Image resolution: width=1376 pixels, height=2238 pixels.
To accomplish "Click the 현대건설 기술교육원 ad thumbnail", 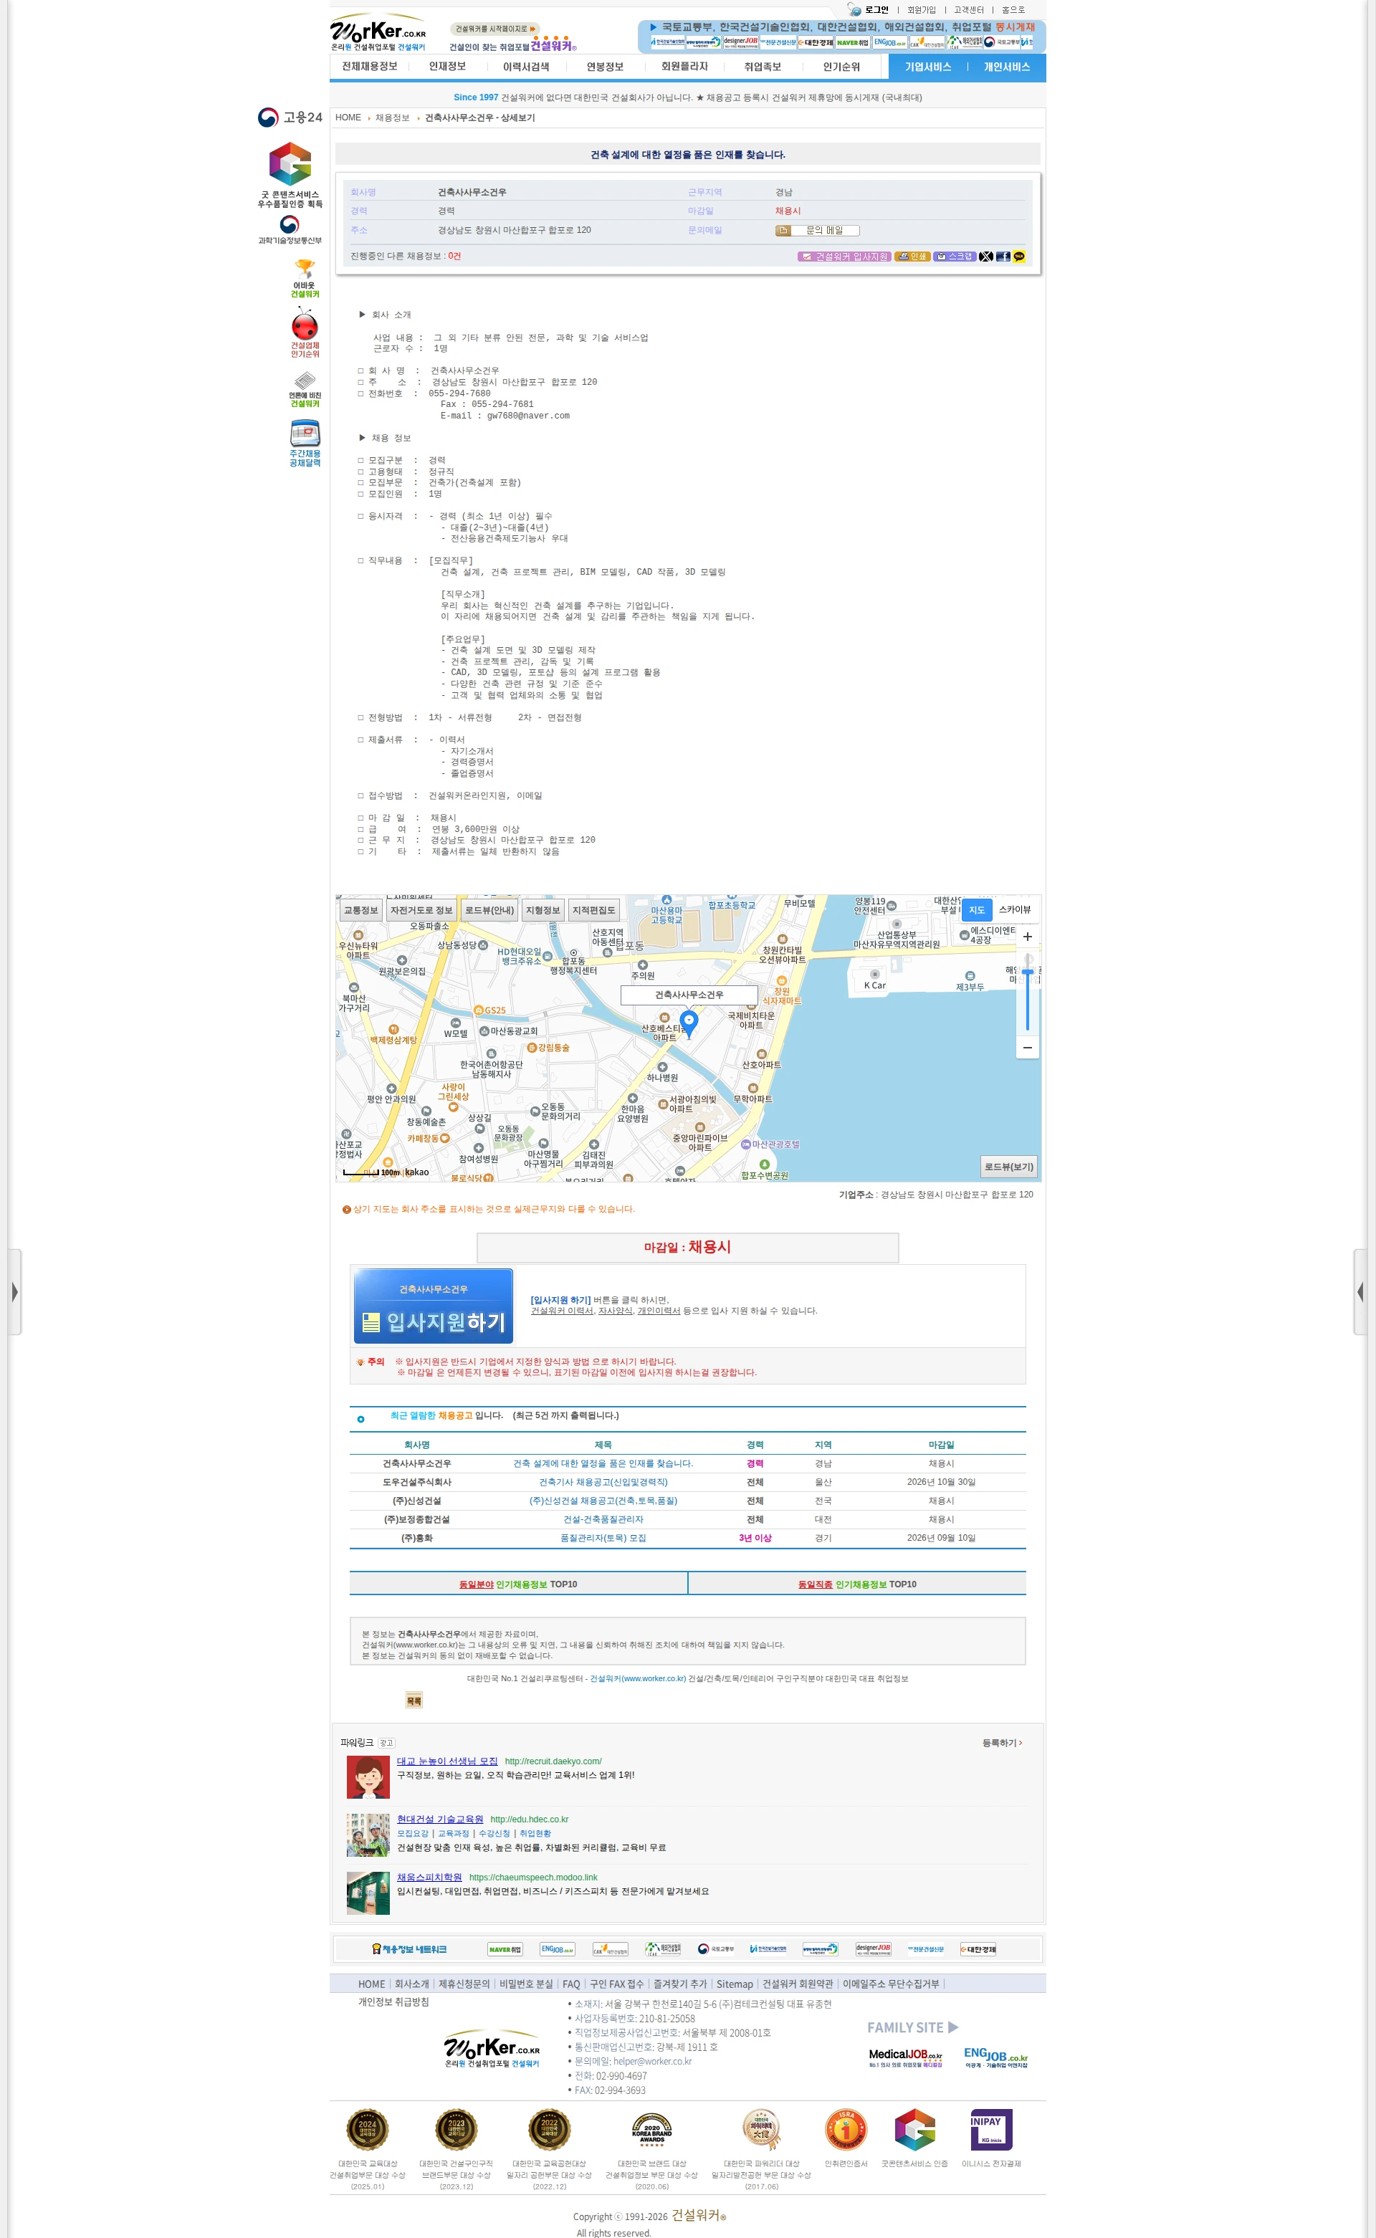I will click(368, 1834).
